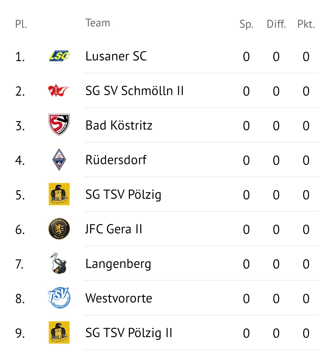Select the Bad Köstritz shield logo
Screen dimensions: 336x362
(59, 124)
